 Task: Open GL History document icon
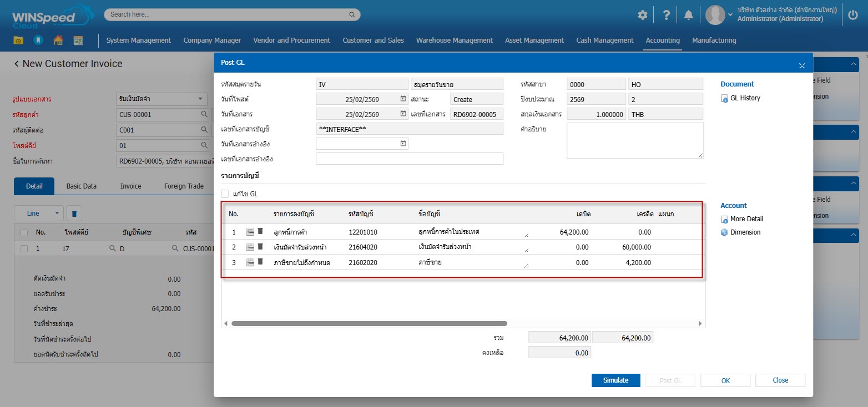coord(724,98)
